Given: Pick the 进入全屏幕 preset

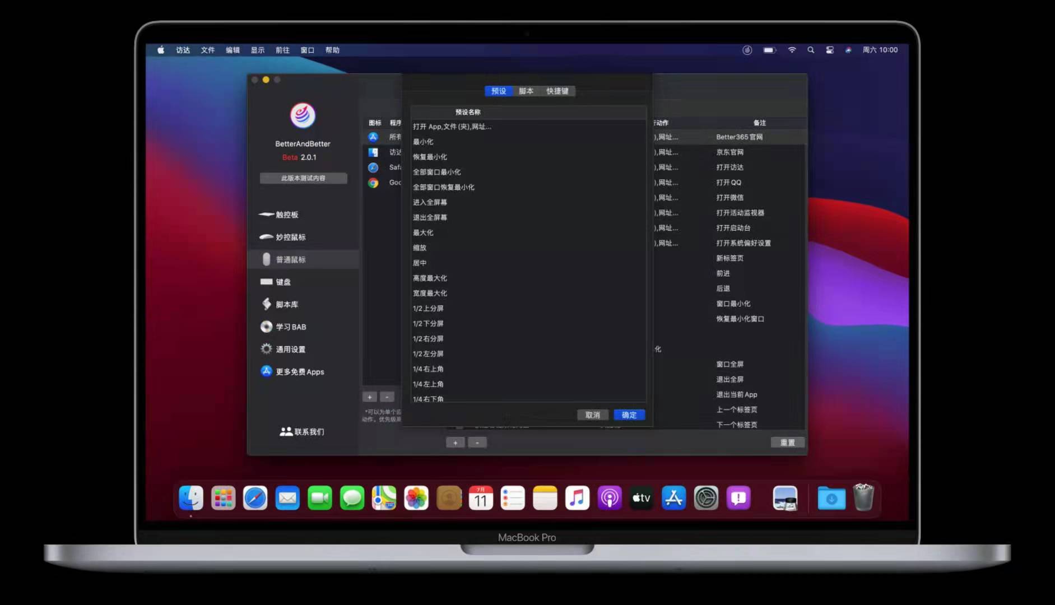Looking at the screenshot, I should (x=528, y=202).
